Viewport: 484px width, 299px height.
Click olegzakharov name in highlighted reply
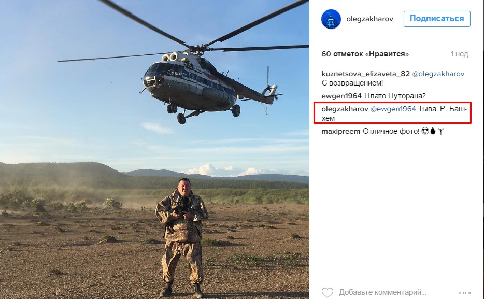coord(345,109)
